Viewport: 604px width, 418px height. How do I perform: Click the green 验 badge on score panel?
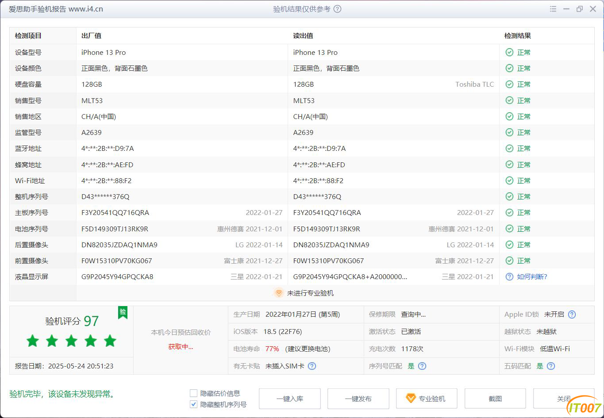point(123,312)
